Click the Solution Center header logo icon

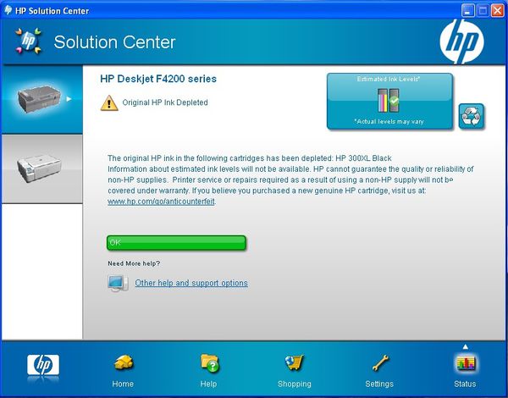(x=27, y=42)
